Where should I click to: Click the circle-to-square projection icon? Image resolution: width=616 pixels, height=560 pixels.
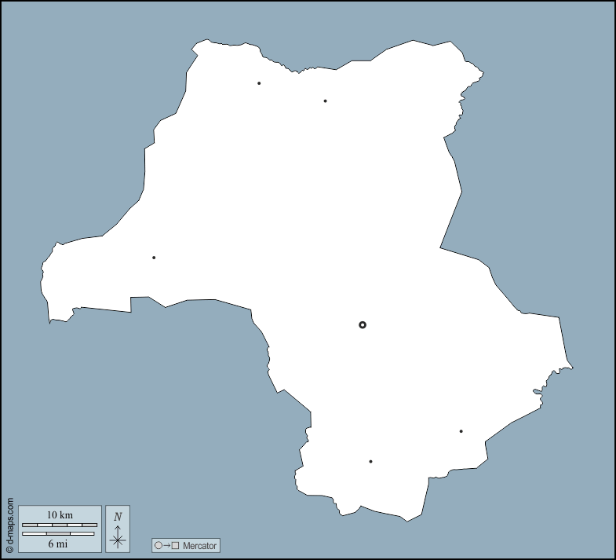166,545
